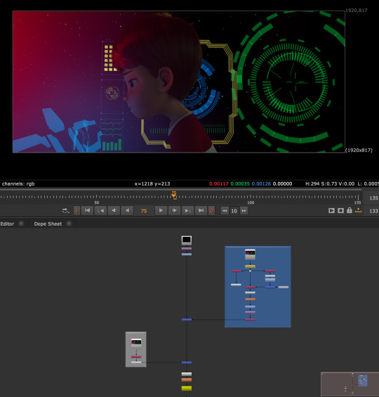Play the sequence backward
The image size is (379, 397).
127,211
